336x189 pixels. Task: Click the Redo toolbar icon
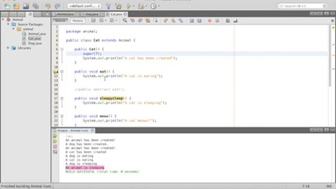tap(57, 6)
